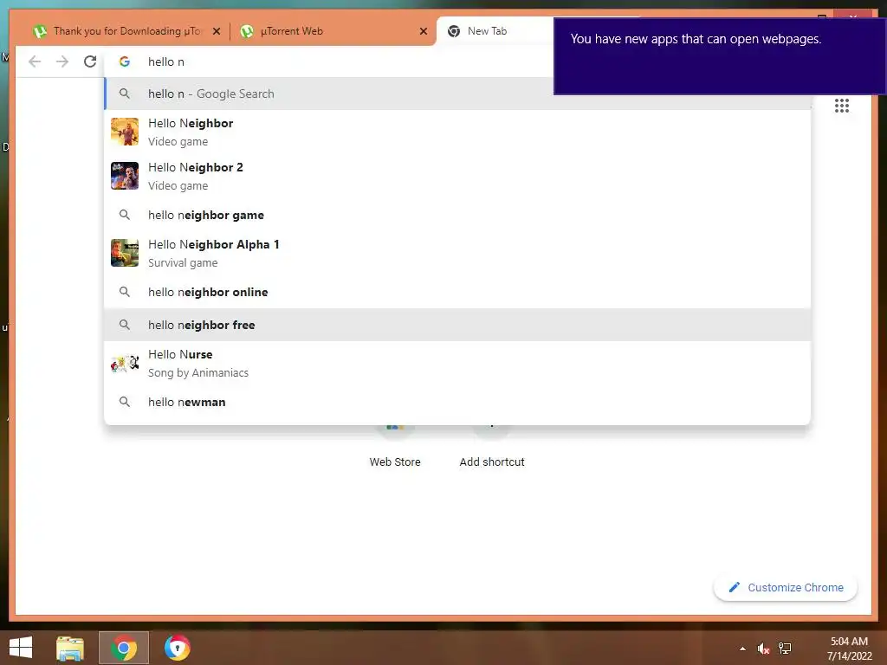Click the Chrome favicon on New Tab
This screenshot has height=665, width=887.
[454, 31]
